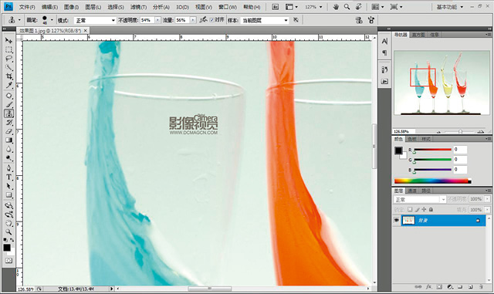The image size is (494, 294).
Task: Select the Clone Stamp tool
Action: (8, 113)
